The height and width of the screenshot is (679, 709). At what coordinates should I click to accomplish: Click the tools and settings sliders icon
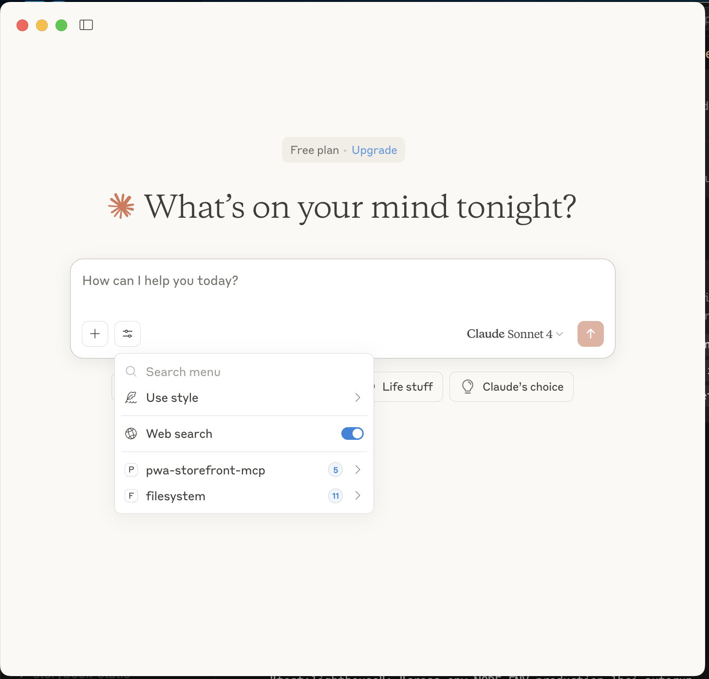127,334
